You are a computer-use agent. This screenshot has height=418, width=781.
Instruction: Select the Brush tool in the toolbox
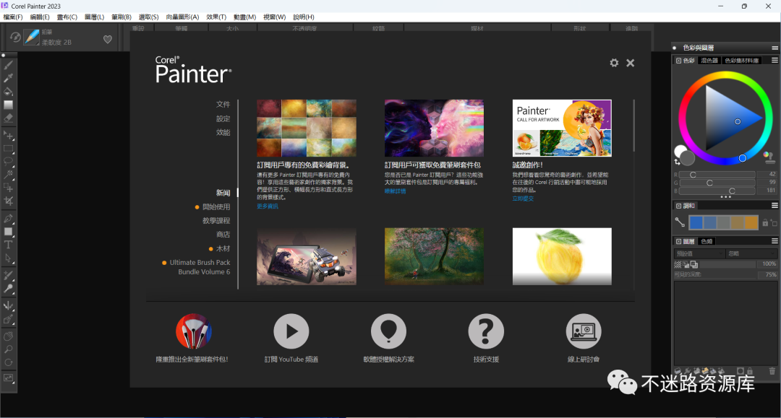9,65
